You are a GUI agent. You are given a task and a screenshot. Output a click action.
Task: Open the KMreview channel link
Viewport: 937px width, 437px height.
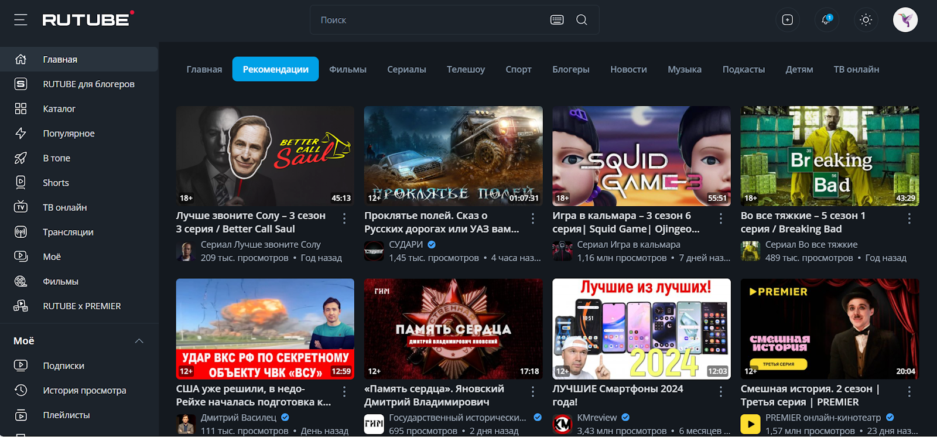[x=597, y=417]
